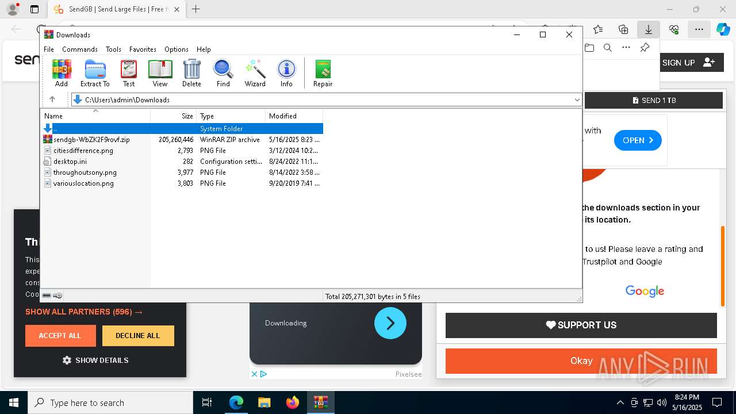This screenshot has width=736, height=414.
Task: Click SHOW DETAILS in cookie banner
Action: [95, 360]
